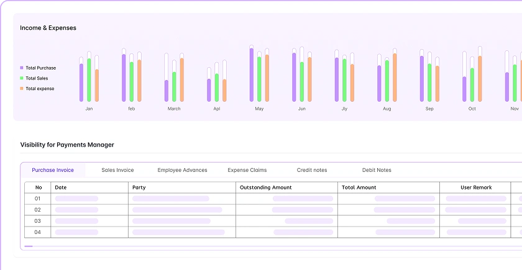522x270 pixels.
Task: Select the Debit Notes tab
Action: [x=377, y=170]
